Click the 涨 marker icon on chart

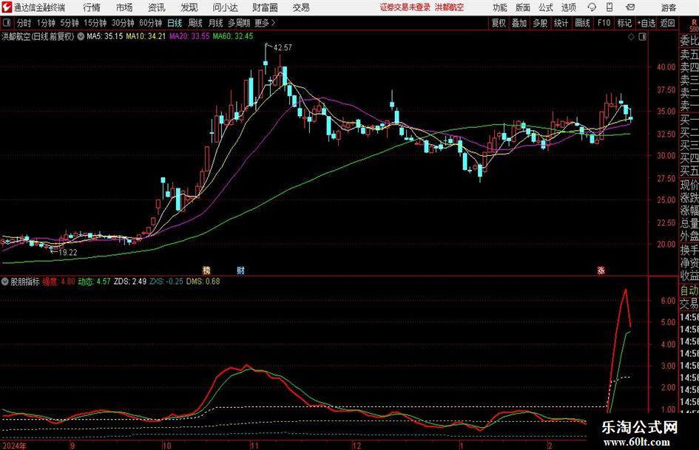point(601,270)
